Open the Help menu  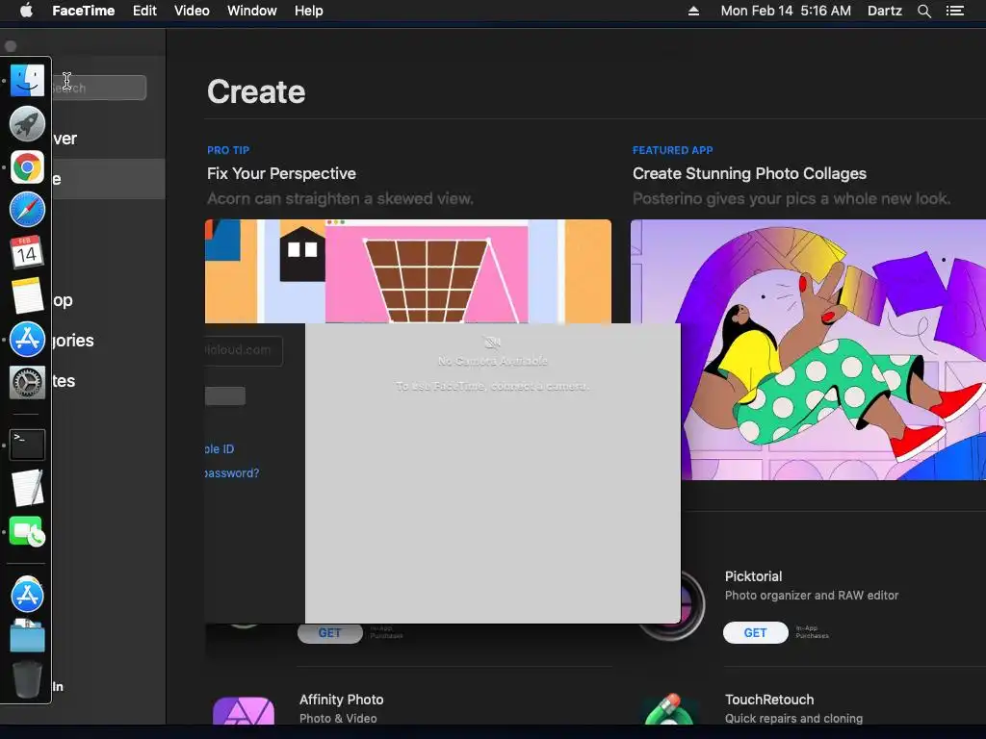tap(309, 11)
